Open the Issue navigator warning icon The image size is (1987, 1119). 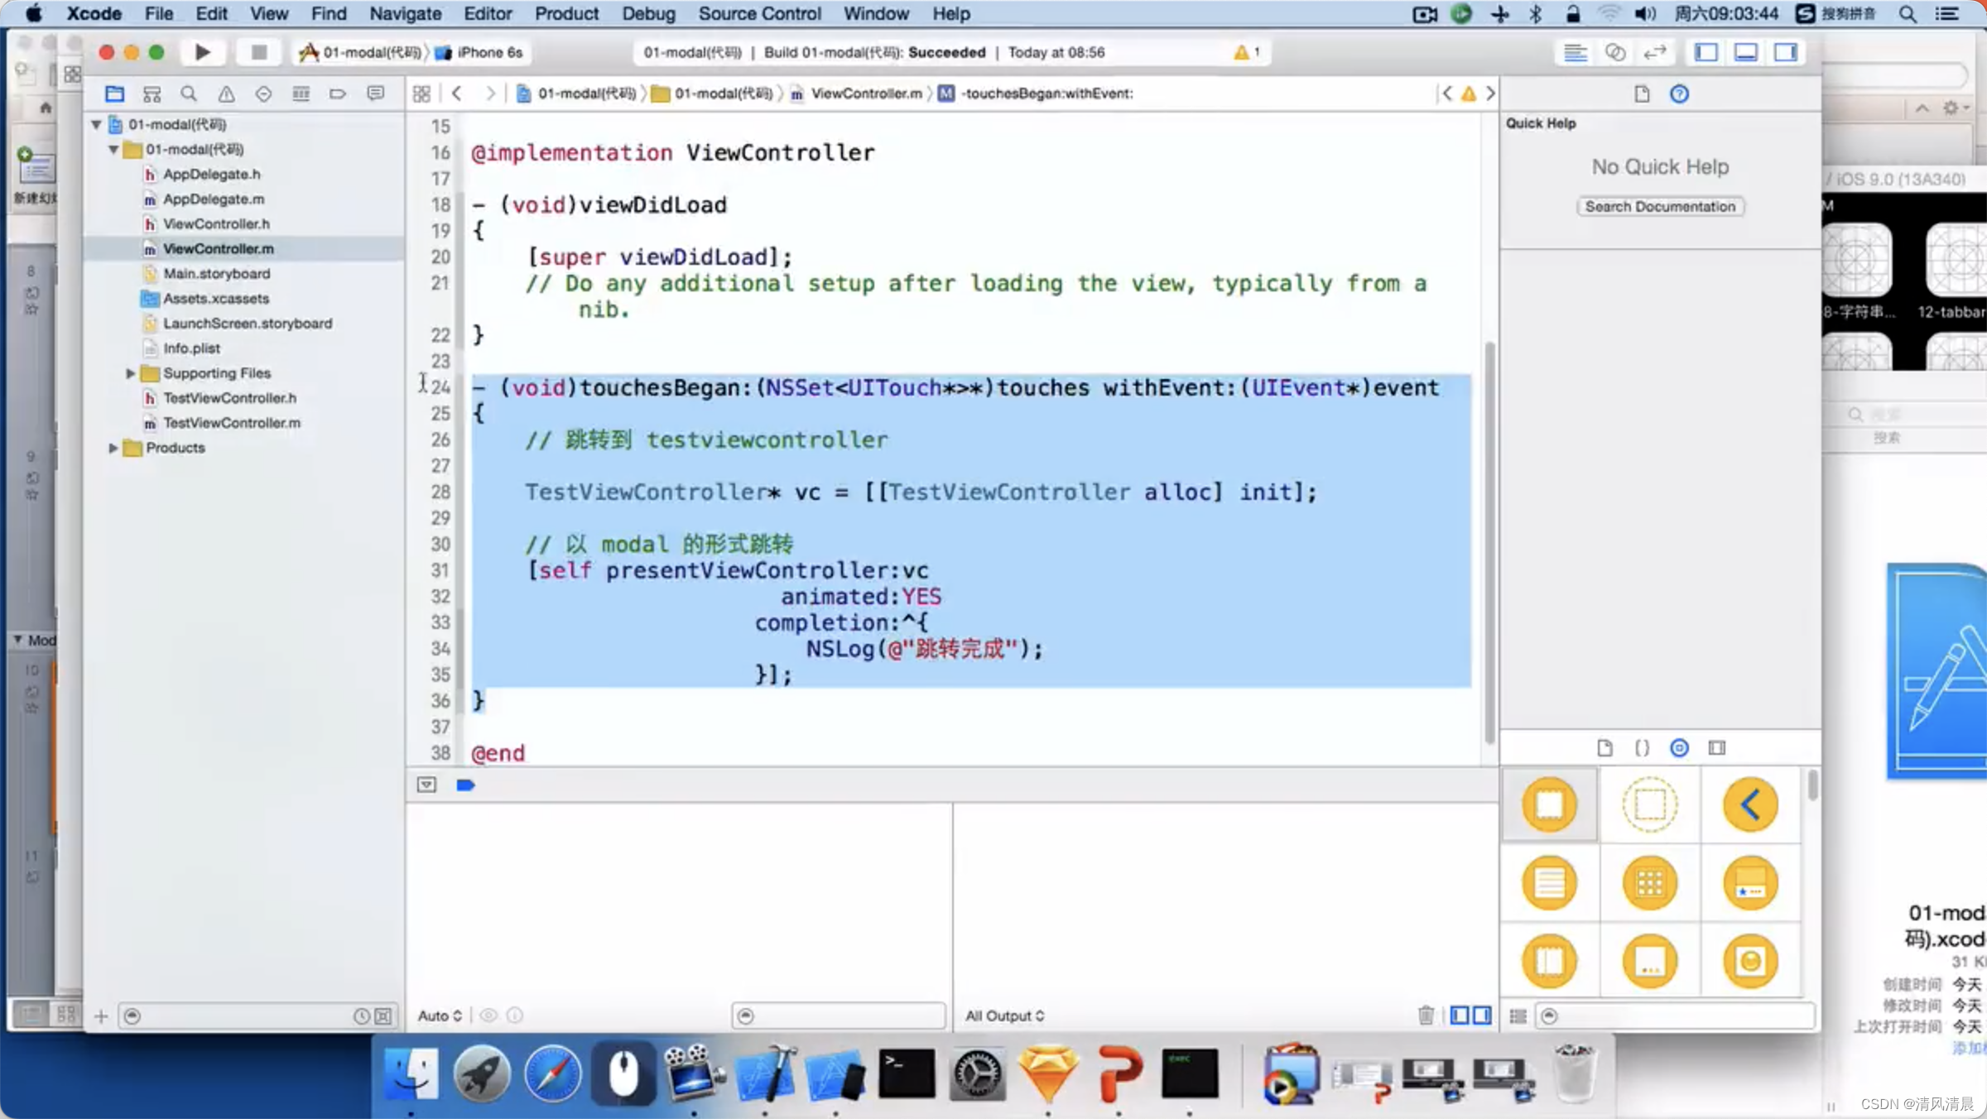click(226, 94)
